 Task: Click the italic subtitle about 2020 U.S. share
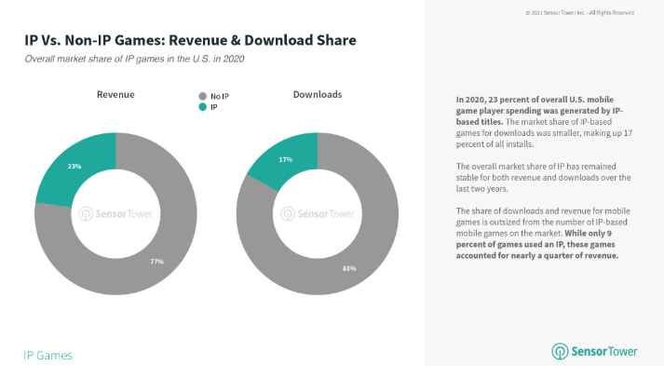[x=134, y=59]
